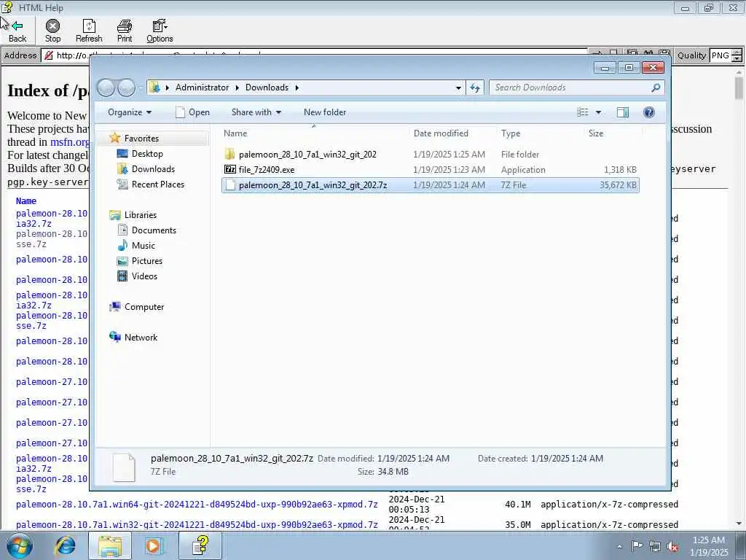Expand the arrow after Downloads breadcrumb
The width and height of the screenshot is (746, 560).
coord(297,87)
